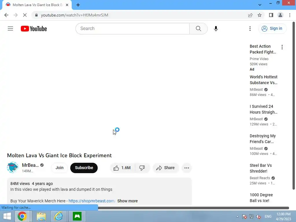Click the Sign in button
The width and height of the screenshot is (296, 222).
[272, 29]
